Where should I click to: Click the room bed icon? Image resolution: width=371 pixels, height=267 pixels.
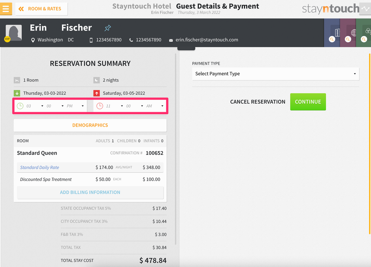(x=17, y=80)
